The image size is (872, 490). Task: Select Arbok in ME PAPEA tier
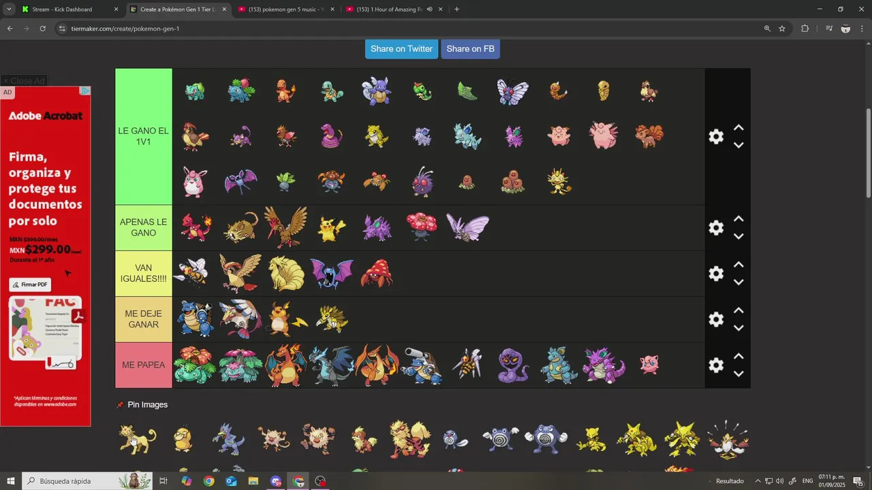coord(513,365)
